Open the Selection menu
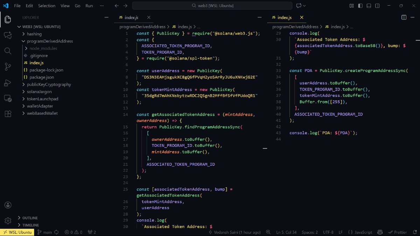 (x=47, y=6)
